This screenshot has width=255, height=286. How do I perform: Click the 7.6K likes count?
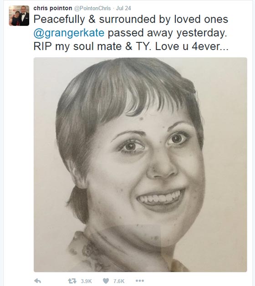pos(119,281)
